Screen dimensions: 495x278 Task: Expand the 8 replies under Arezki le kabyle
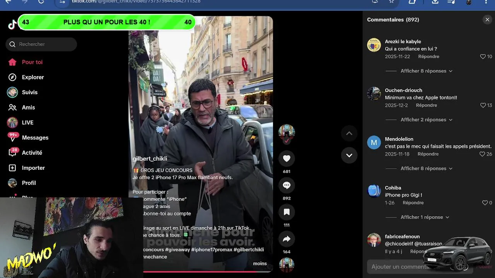click(427, 71)
